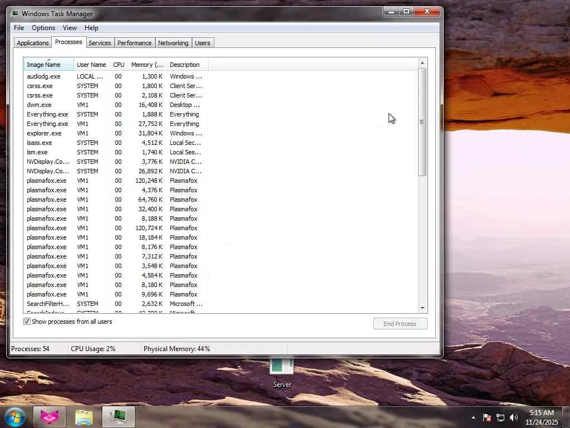This screenshot has width=570, height=428.
Task: Click the Show desktop strip
Action: coord(567,417)
